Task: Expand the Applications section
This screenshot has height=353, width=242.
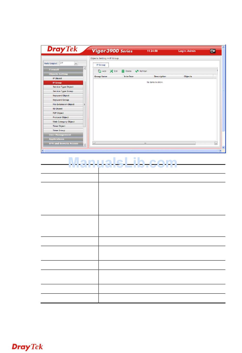Action: pos(63,139)
